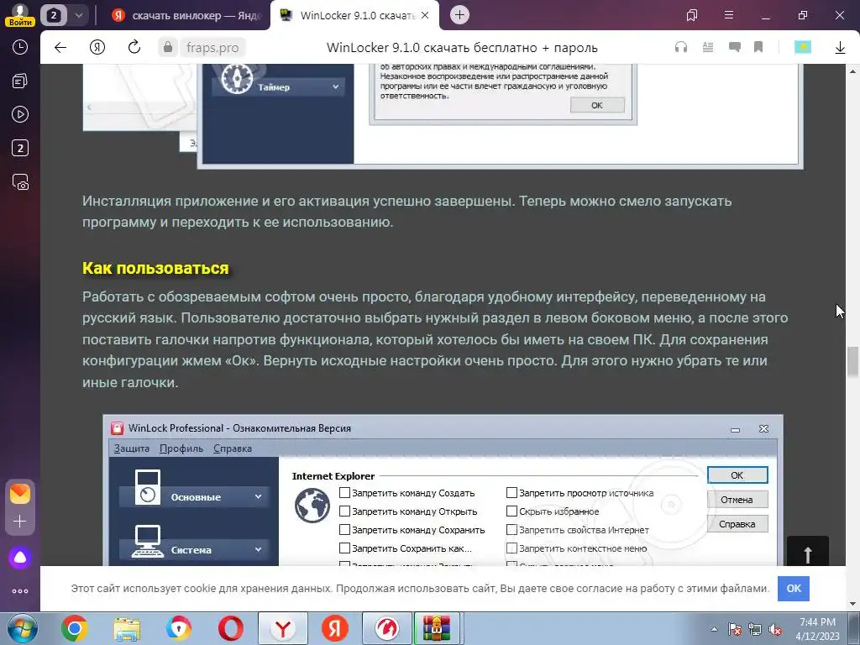Click the flag icon in address bar

[802, 48]
